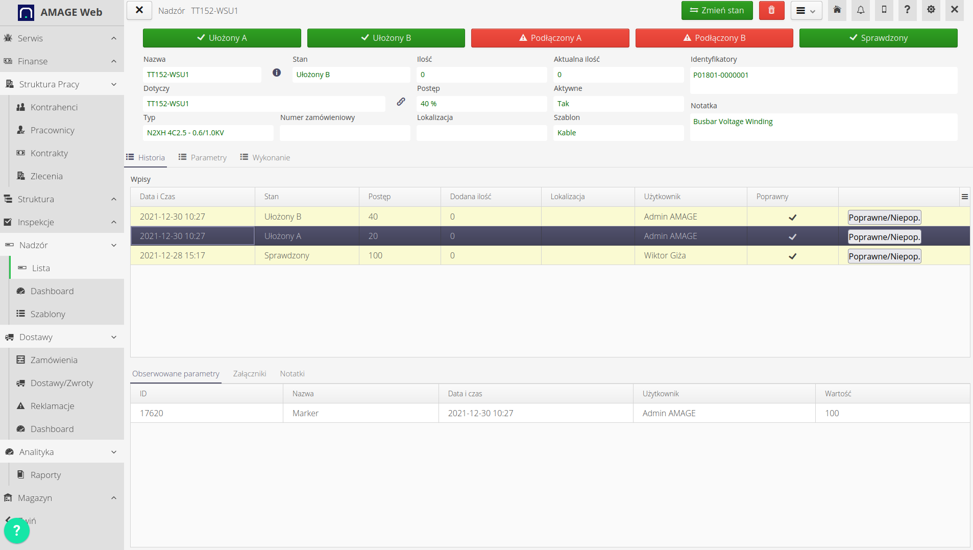This screenshot has height=550, width=973.
Task: Toggle the Sprawdzony state
Action: [x=878, y=38]
